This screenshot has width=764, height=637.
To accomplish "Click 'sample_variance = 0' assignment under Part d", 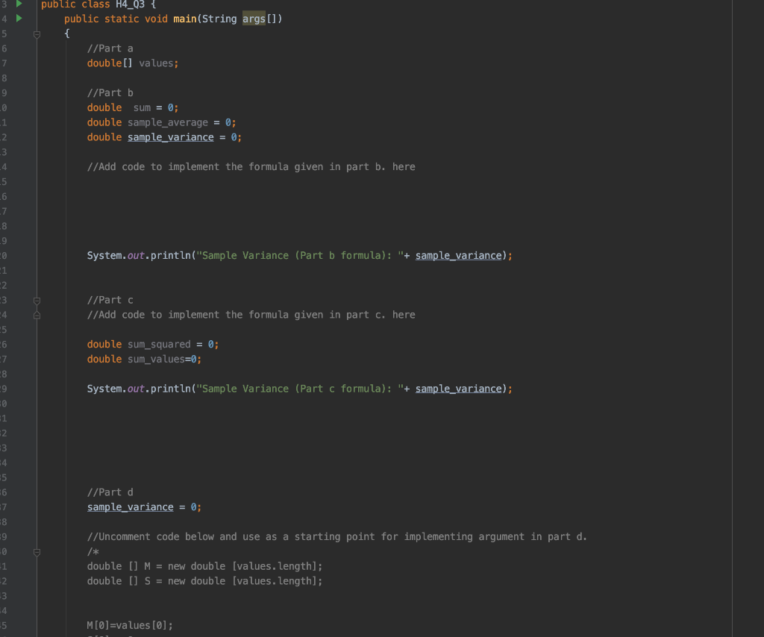I will pyautogui.click(x=144, y=507).
